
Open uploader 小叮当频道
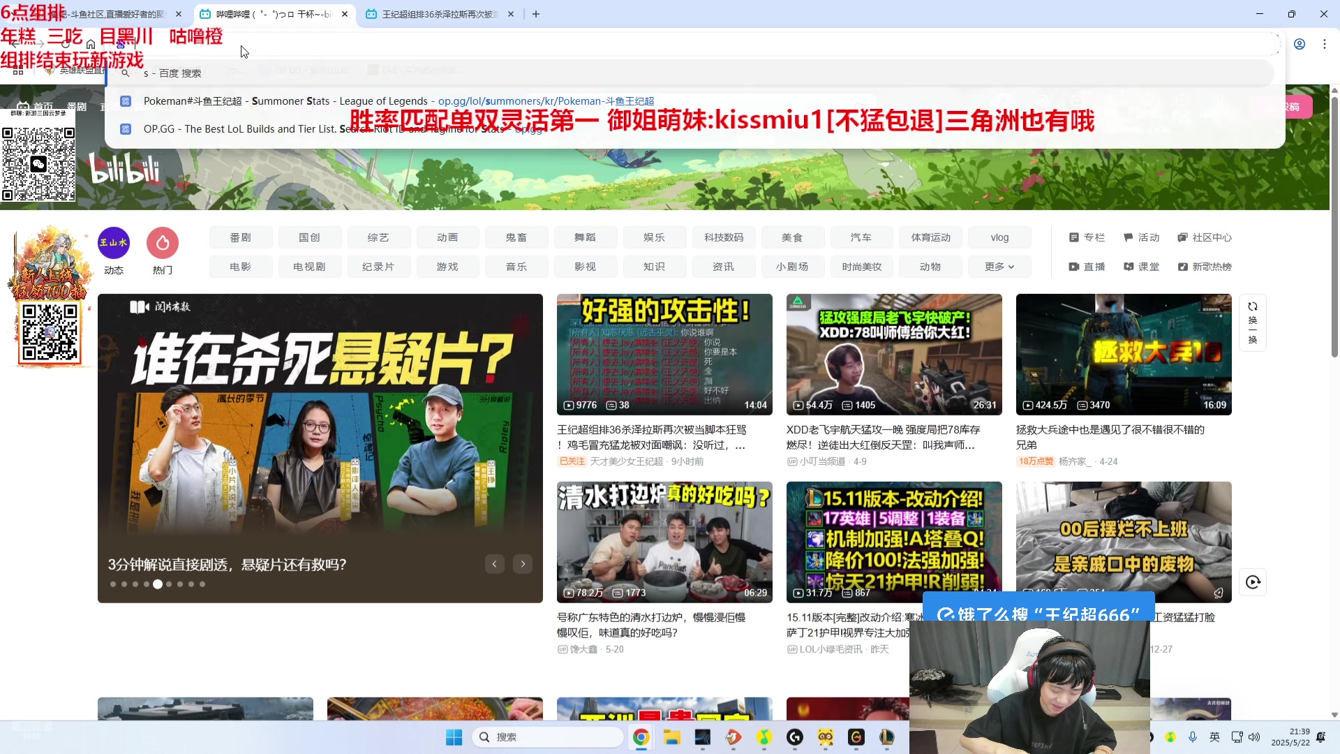[822, 461]
